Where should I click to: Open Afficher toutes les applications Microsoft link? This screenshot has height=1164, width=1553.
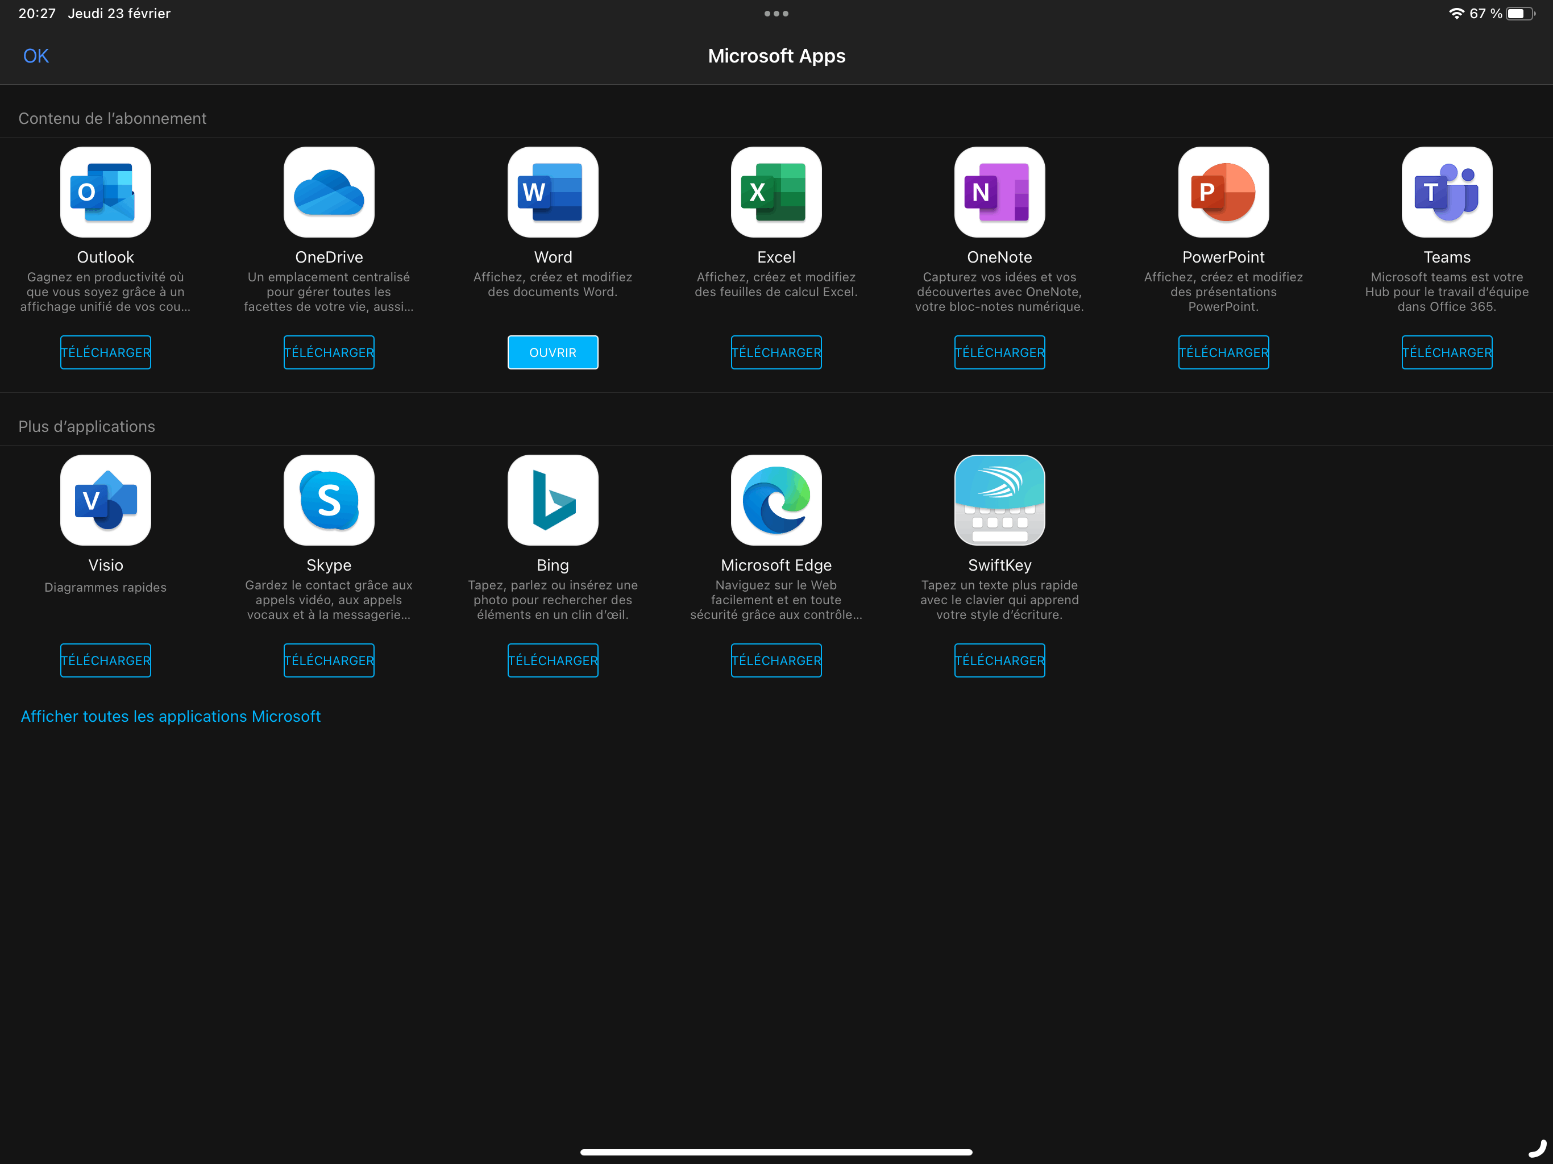point(171,716)
